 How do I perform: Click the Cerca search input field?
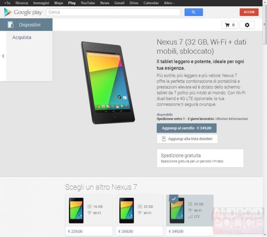coord(113,12)
